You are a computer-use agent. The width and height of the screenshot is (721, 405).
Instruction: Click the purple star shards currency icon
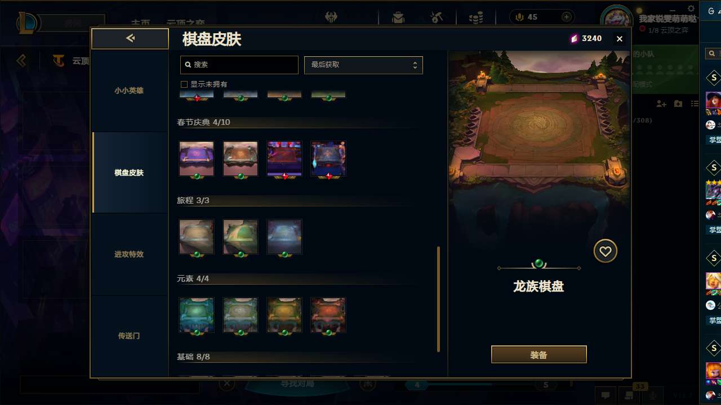click(x=574, y=38)
